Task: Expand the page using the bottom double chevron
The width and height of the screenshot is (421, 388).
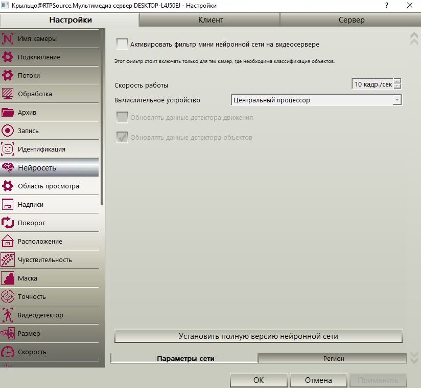Action: (414, 357)
